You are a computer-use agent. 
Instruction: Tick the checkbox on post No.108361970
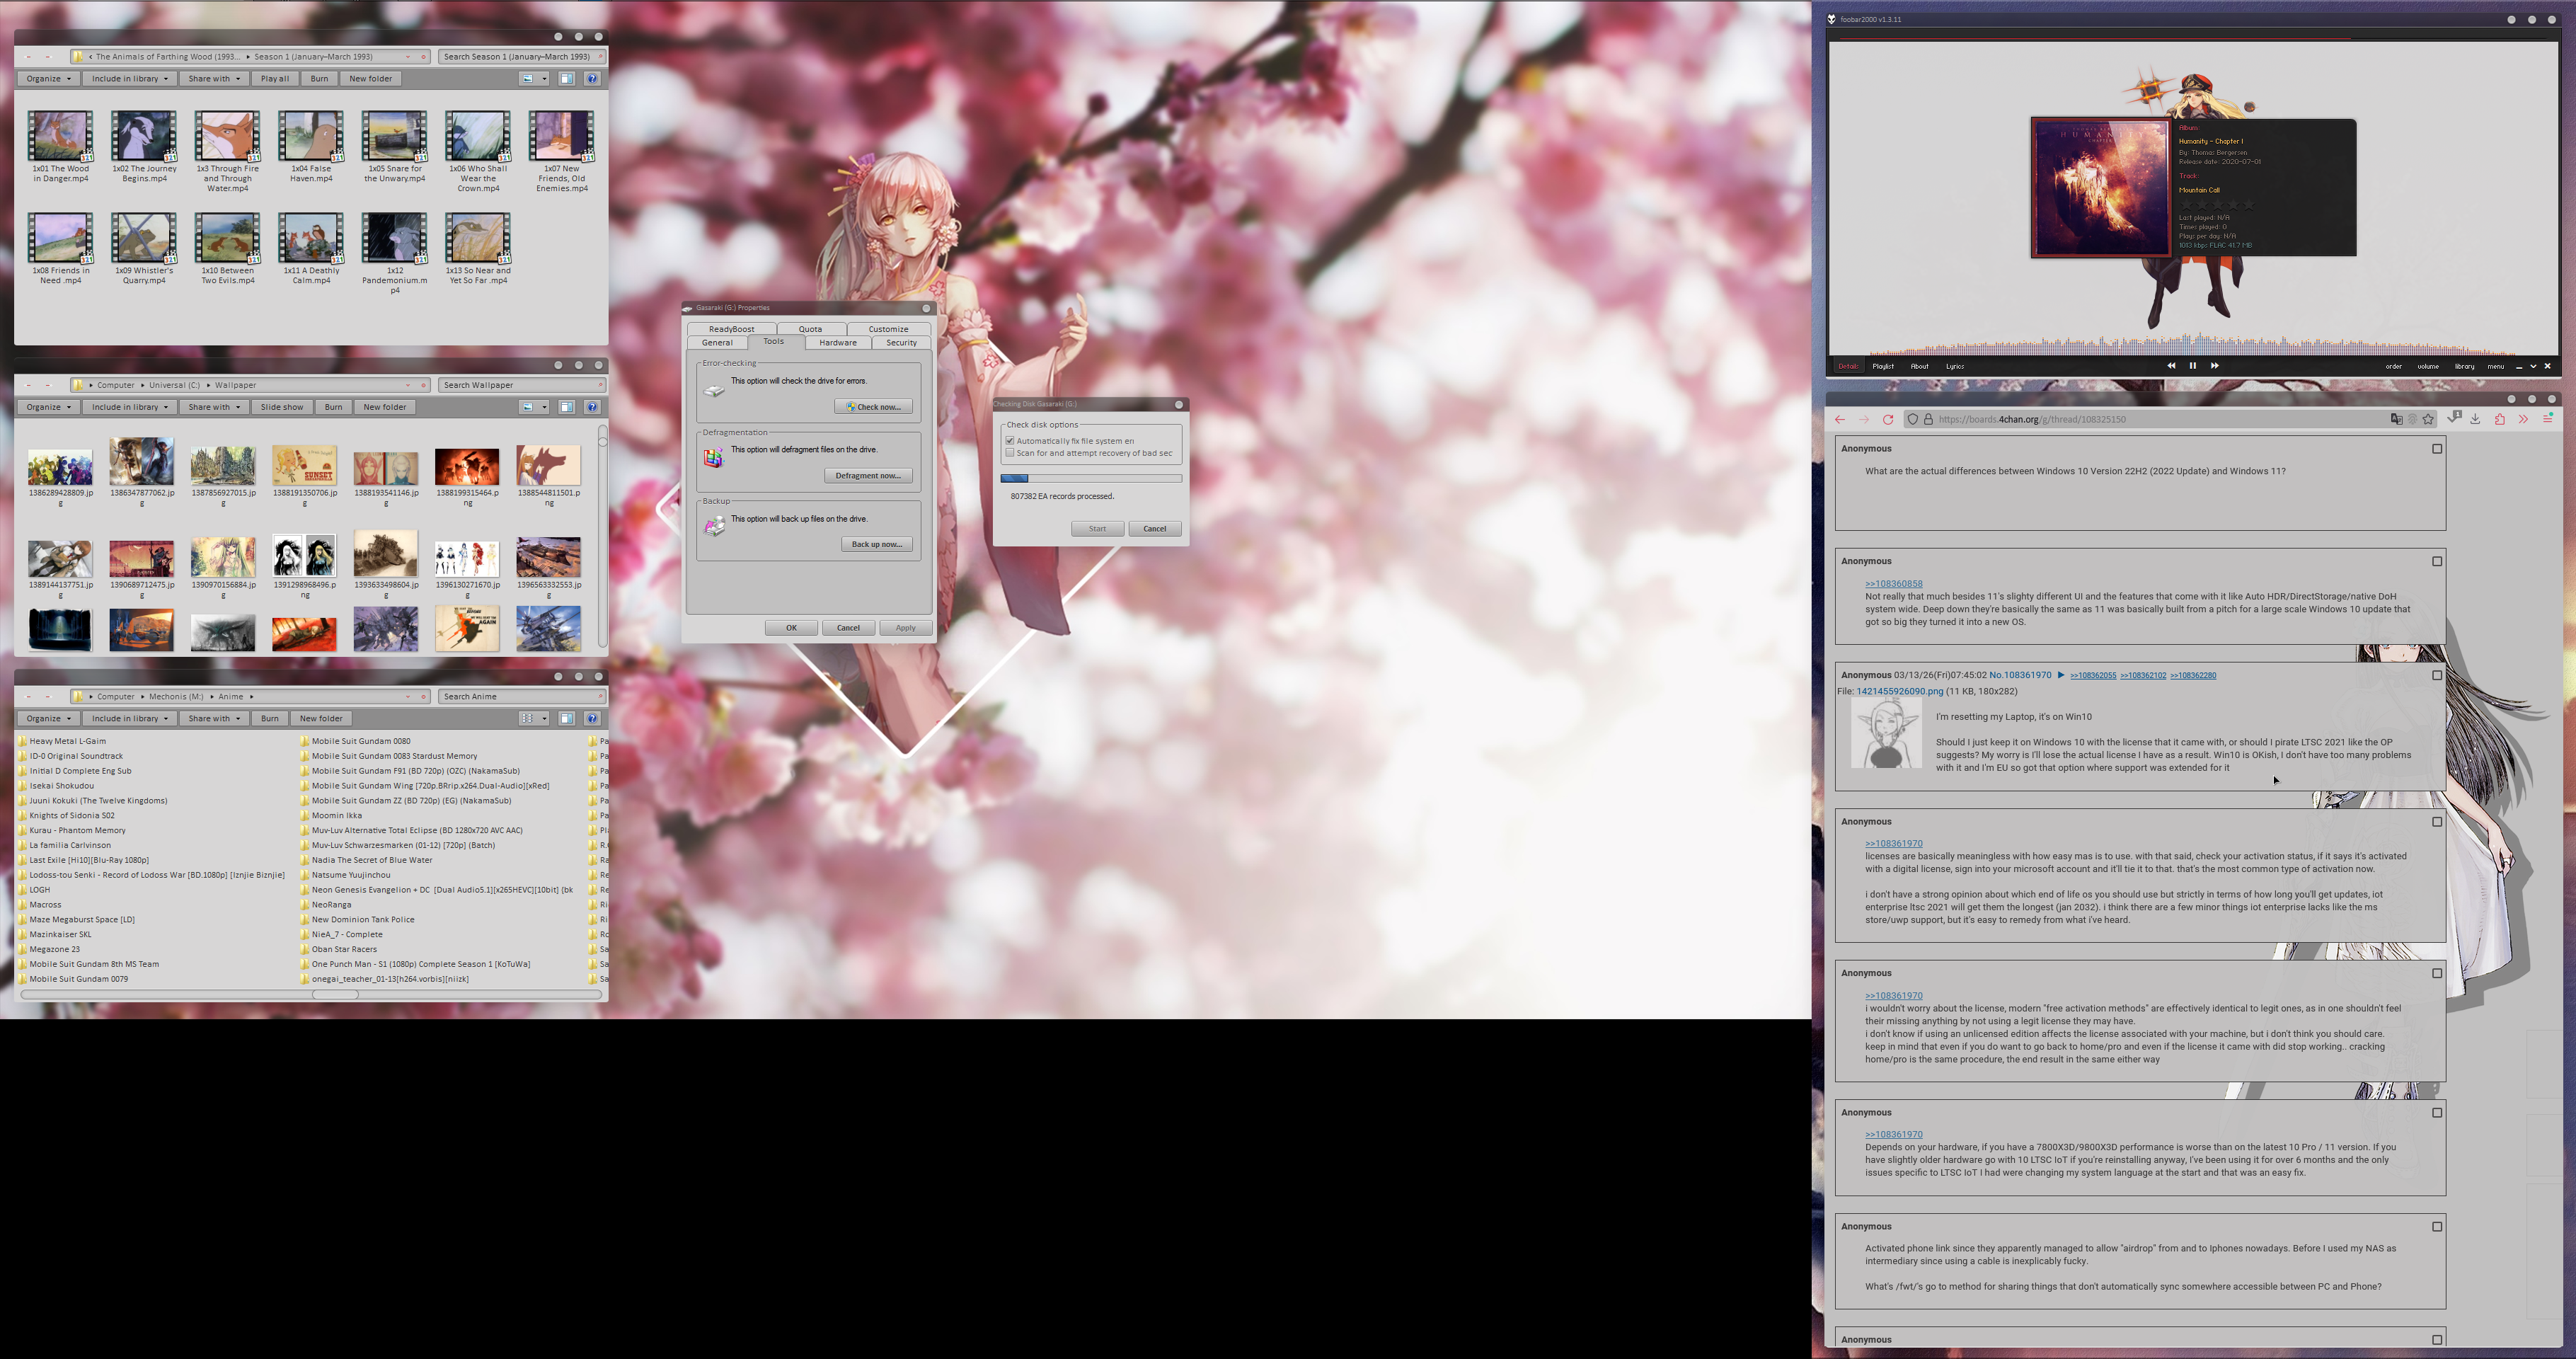(2437, 675)
